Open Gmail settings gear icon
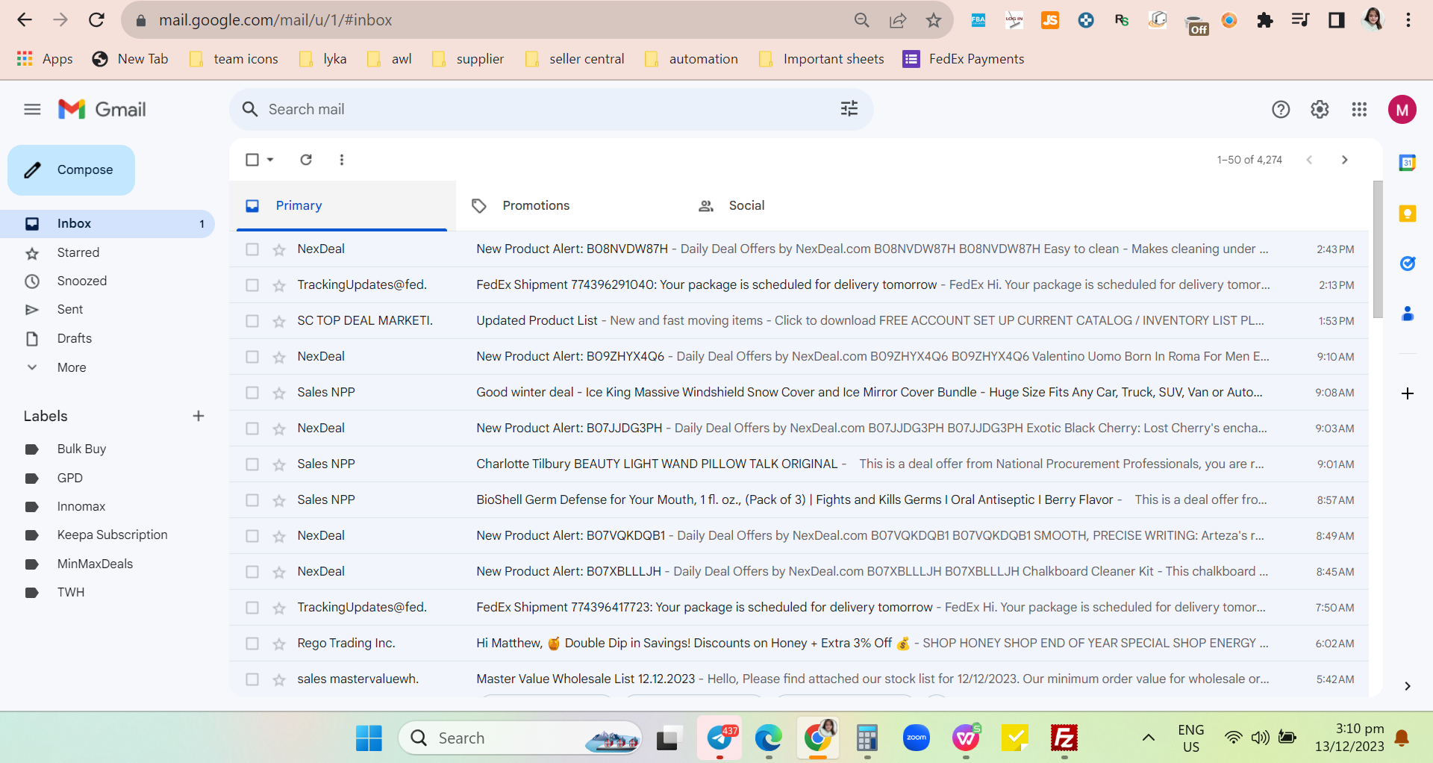Image resolution: width=1433 pixels, height=763 pixels. (x=1320, y=110)
